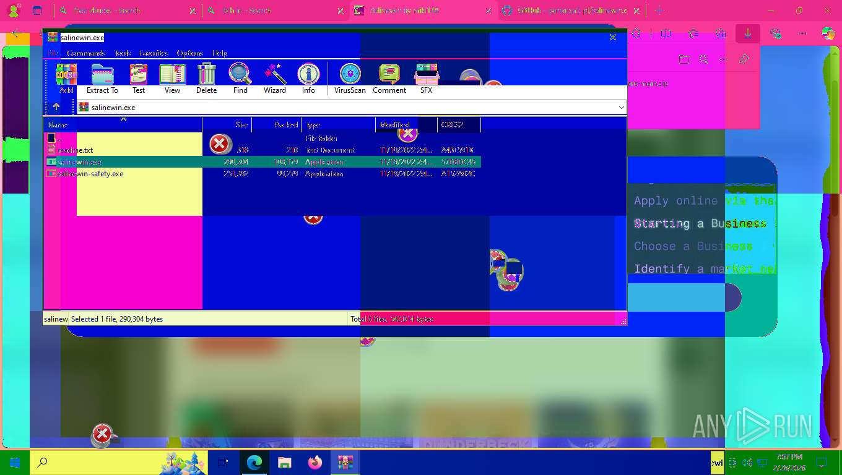This screenshot has height=475, width=842.
Task: Open Edge tab actions menu icon
Action: tap(37, 11)
